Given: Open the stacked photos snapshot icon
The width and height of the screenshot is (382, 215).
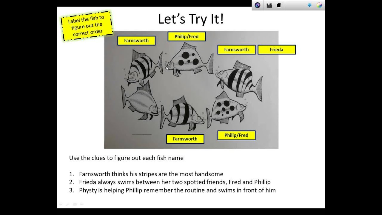Looking at the screenshot, I should pyautogui.click(x=279, y=5).
